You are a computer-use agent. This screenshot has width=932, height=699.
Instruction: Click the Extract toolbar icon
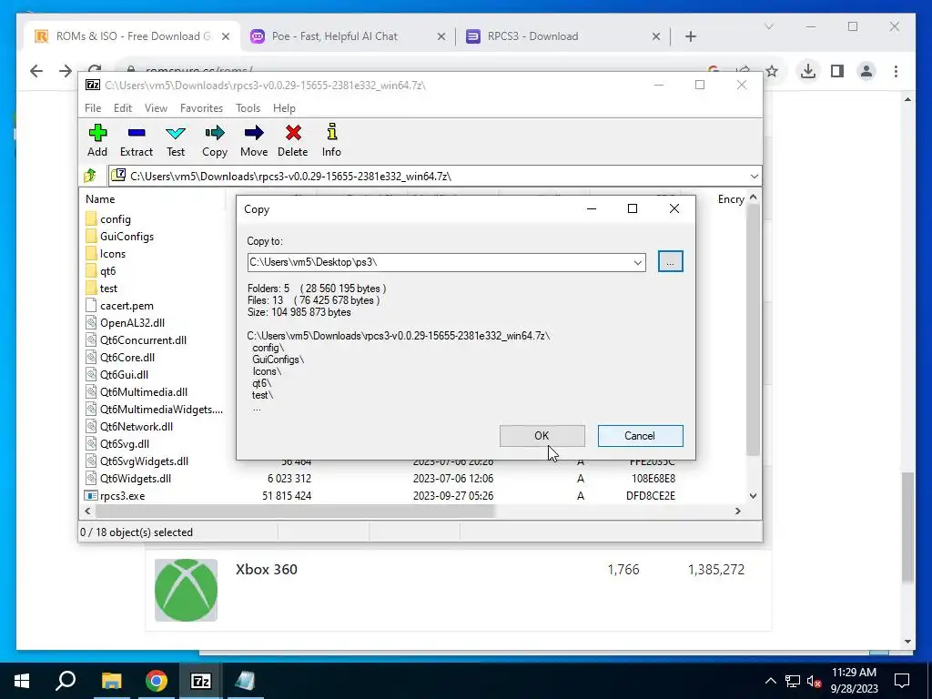point(137,133)
